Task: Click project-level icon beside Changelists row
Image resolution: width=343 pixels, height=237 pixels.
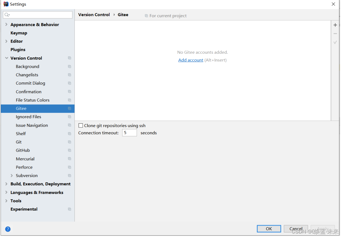Action: tap(70, 75)
